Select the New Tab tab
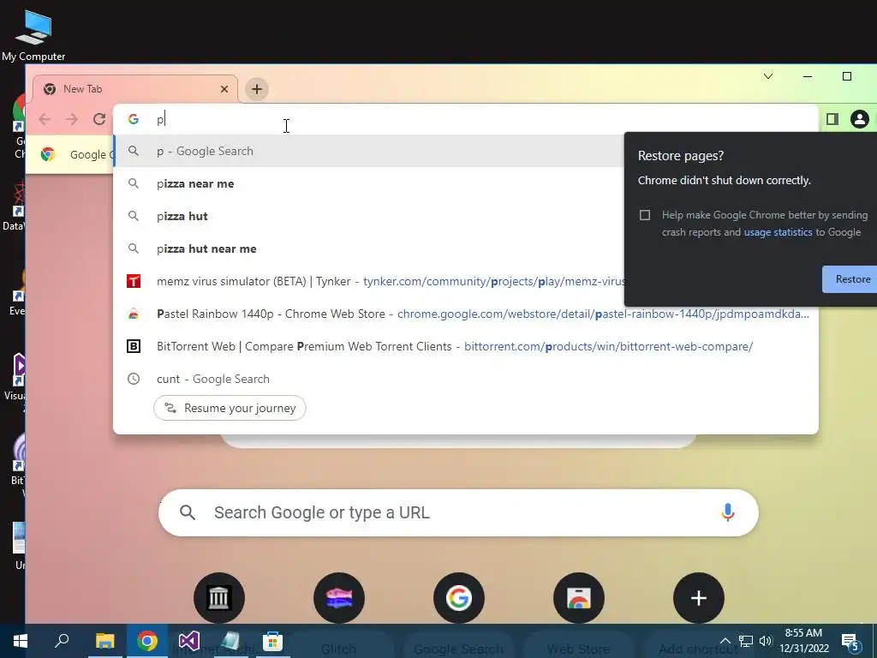The width and height of the screenshot is (877, 658). click(135, 89)
